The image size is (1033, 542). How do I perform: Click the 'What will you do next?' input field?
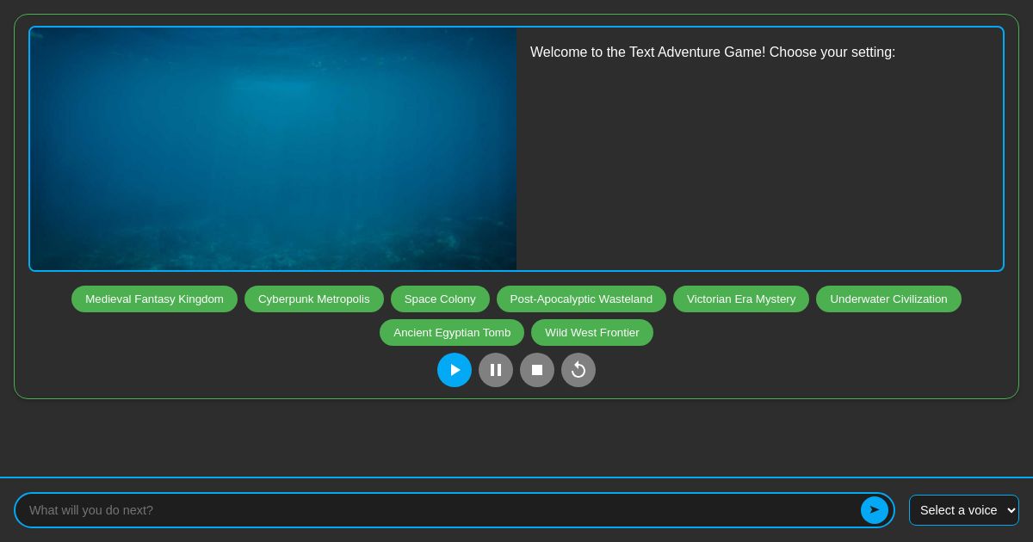pos(344,510)
